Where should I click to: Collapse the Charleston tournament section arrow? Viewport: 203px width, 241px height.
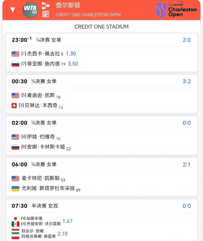pyautogui.click(x=12, y=10)
